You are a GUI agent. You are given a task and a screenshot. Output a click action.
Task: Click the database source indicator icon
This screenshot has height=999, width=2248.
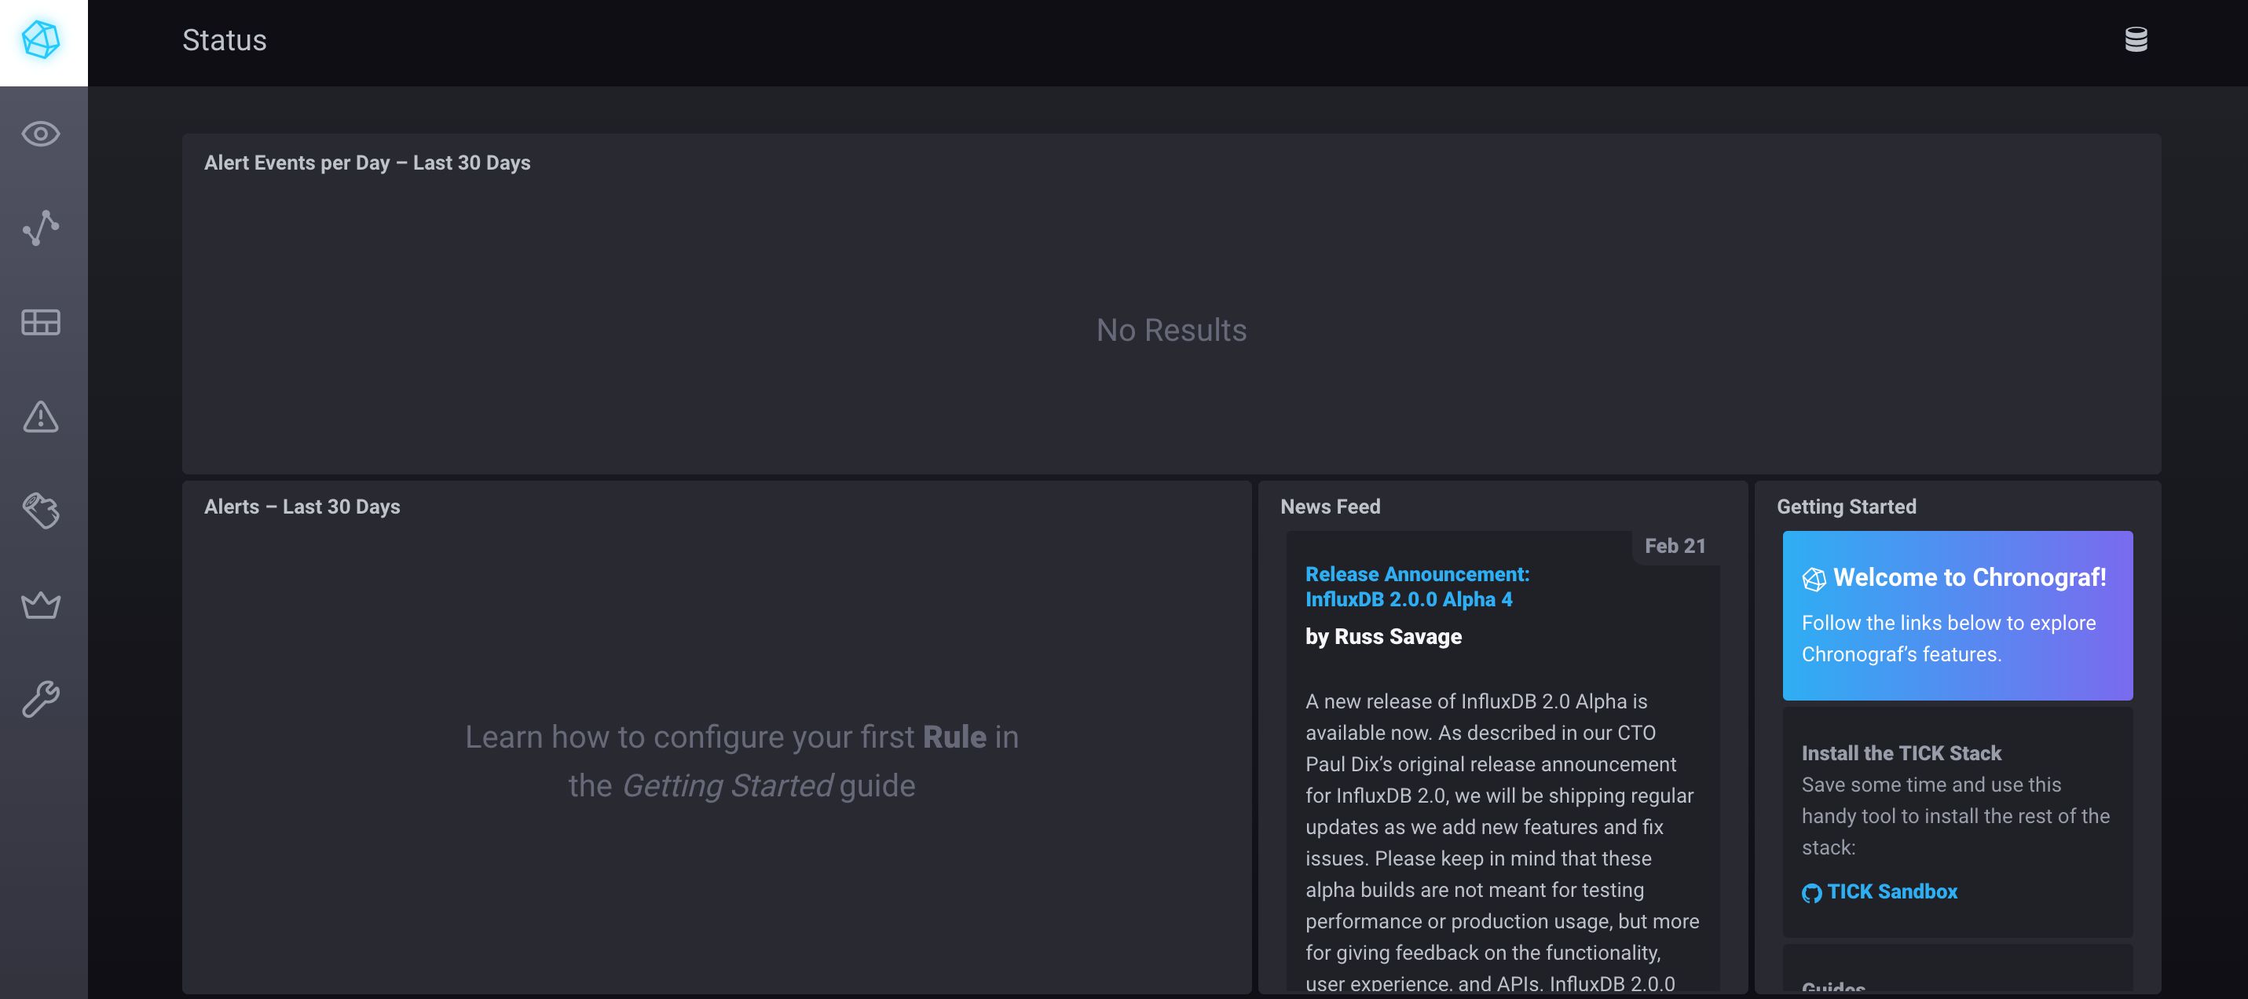[x=2136, y=39]
